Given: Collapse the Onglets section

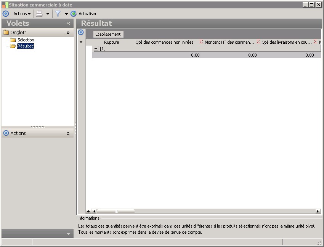Looking at the screenshot, I should point(68,33).
